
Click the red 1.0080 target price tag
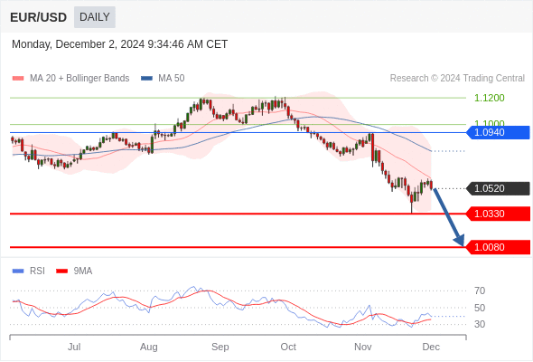coord(498,247)
